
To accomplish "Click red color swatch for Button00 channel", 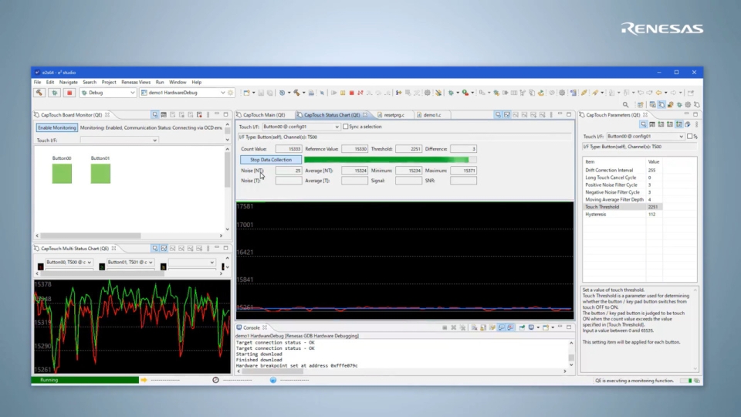I will pos(41,267).
